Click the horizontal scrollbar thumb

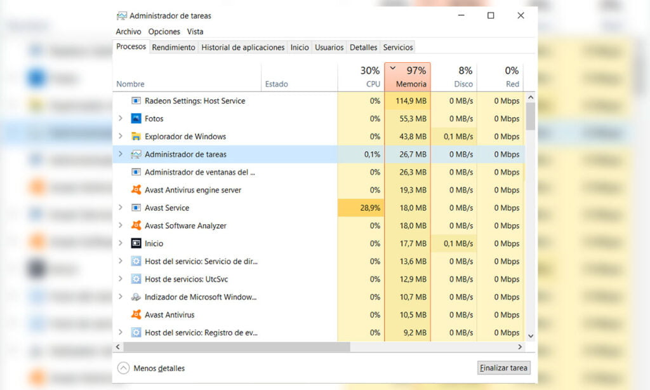click(x=237, y=347)
